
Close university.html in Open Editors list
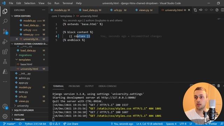pos(17,39)
